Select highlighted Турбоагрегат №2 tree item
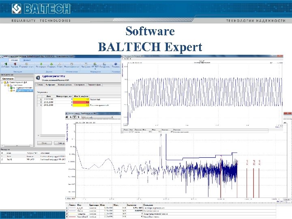292x219 pixels. coord(25,90)
